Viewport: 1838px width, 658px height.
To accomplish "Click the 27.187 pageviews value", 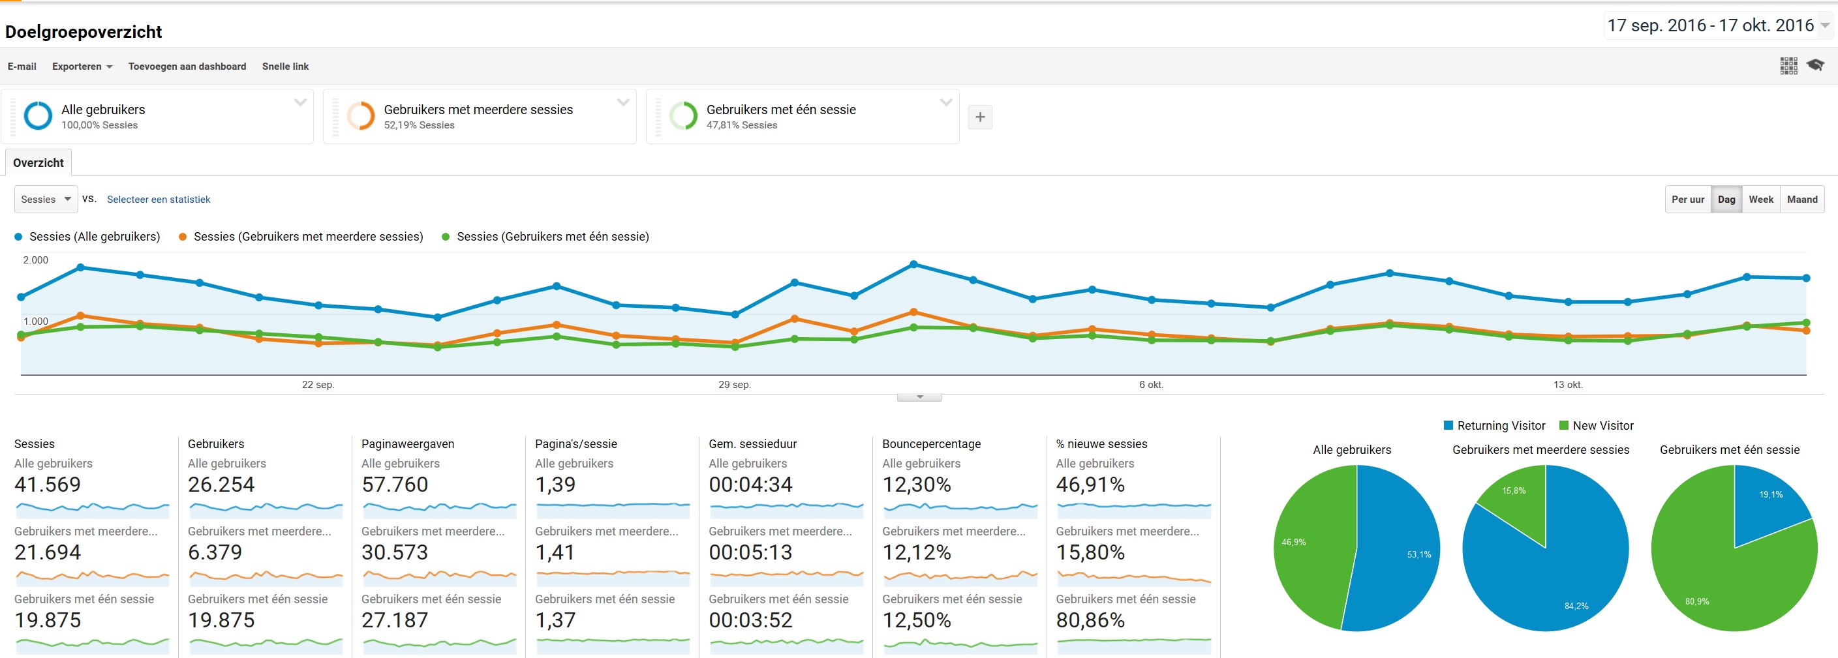I will click(395, 620).
